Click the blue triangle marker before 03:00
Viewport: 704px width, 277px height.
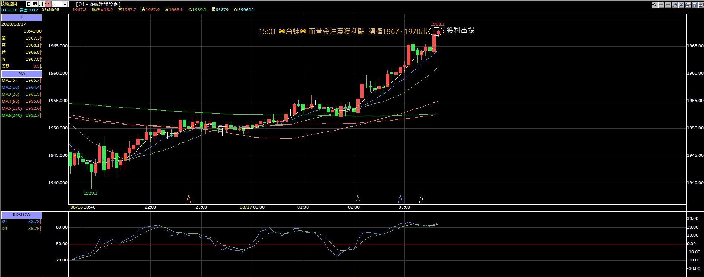click(x=400, y=199)
